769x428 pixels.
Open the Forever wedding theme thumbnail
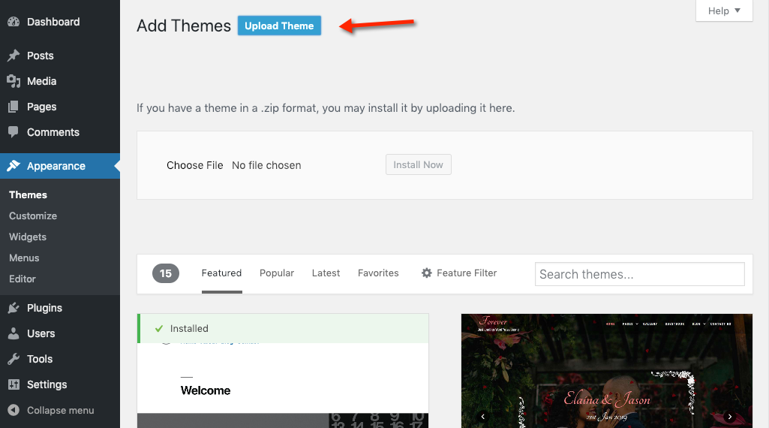pyautogui.click(x=606, y=371)
